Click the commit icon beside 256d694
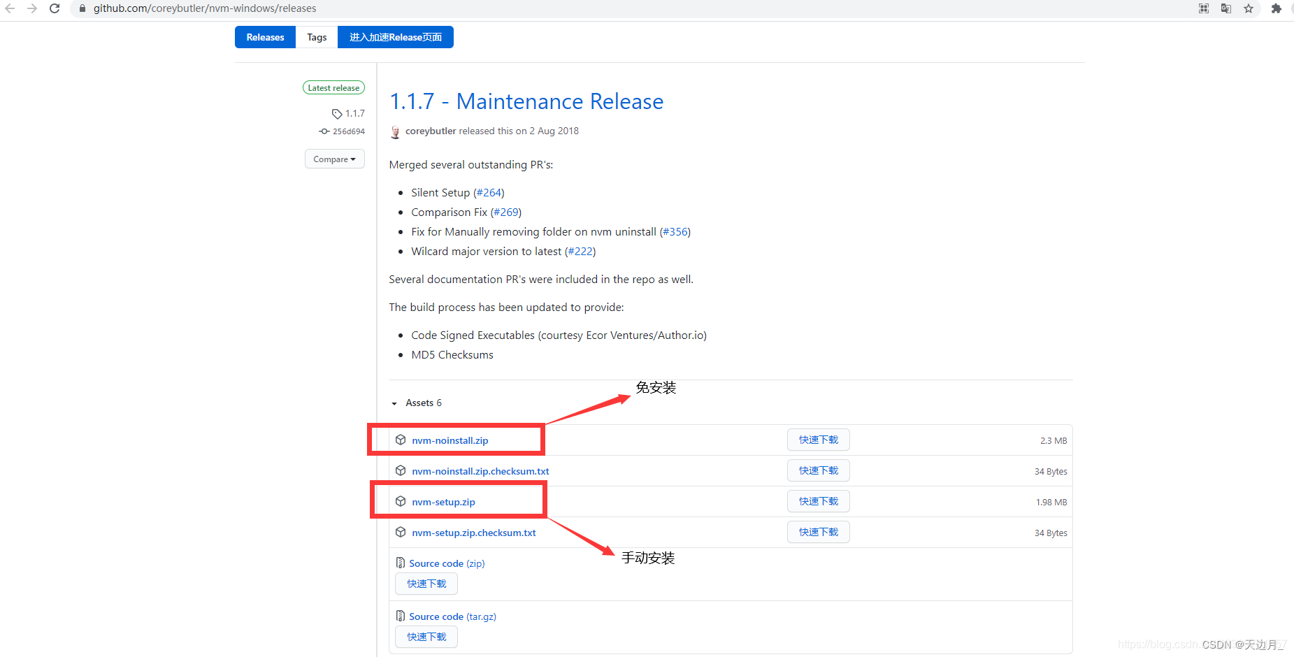Screen dimensions: 1294x657 324,131
